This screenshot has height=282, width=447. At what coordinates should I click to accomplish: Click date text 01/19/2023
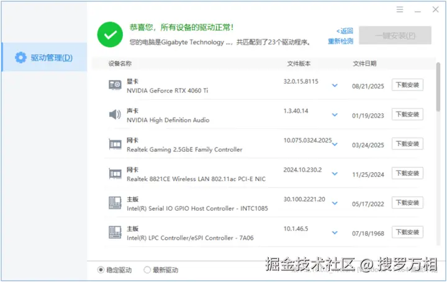click(x=368, y=116)
